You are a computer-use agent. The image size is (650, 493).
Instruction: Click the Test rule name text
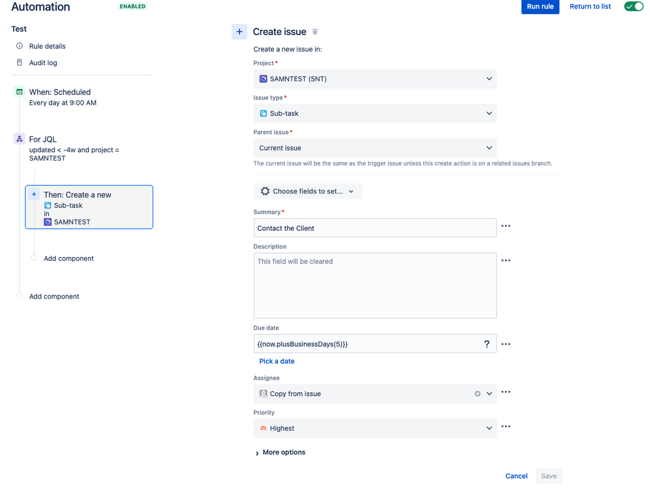pyautogui.click(x=19, y=29)
